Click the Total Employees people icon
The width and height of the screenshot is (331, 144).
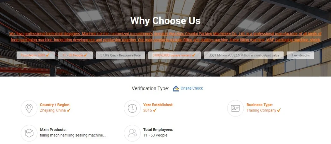[x=132, y=133]
